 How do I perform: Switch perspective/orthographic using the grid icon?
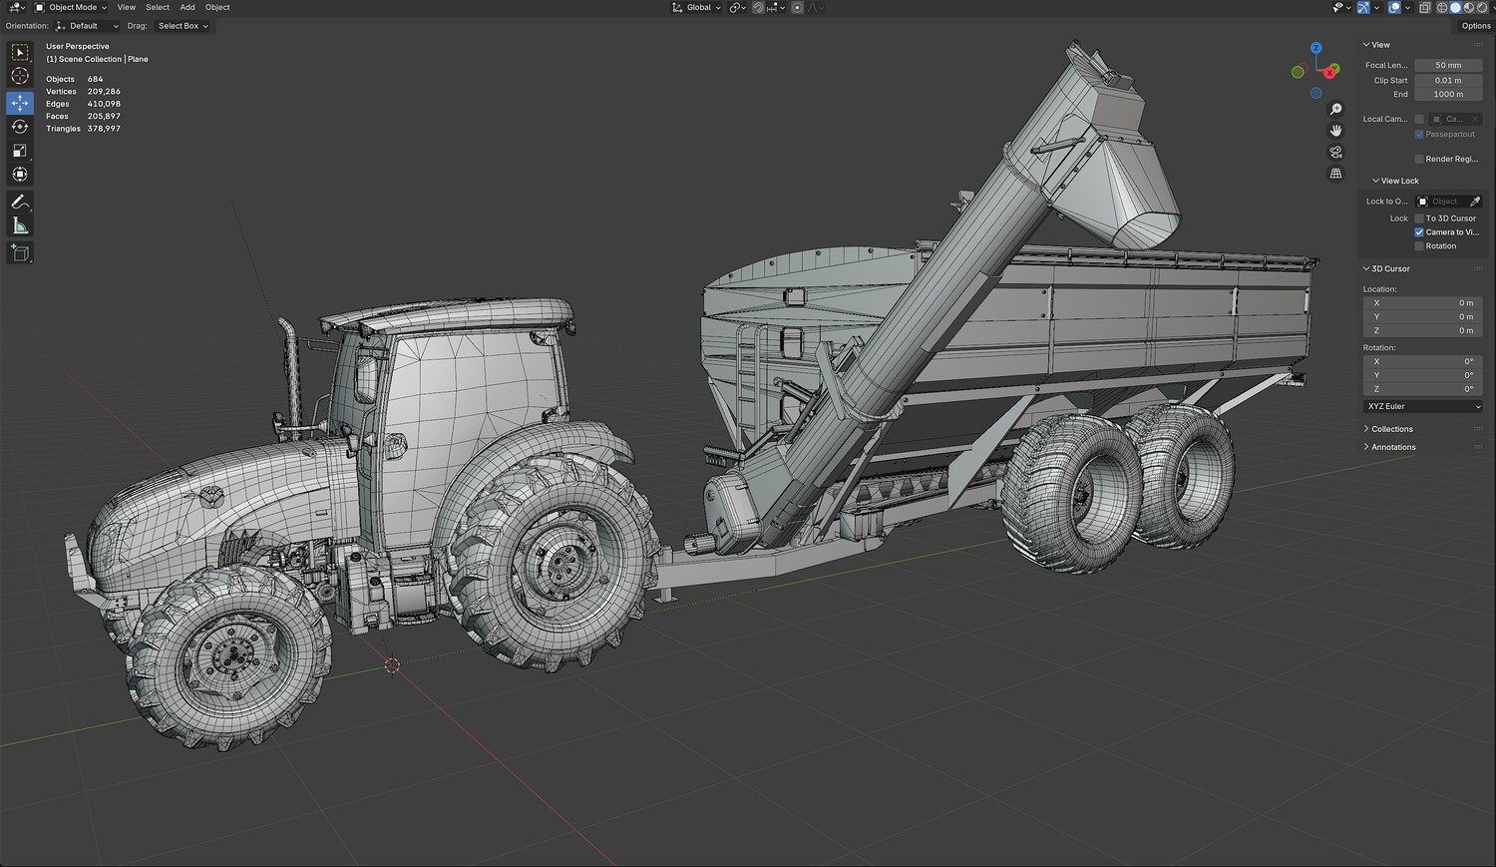coord(1336,174)
